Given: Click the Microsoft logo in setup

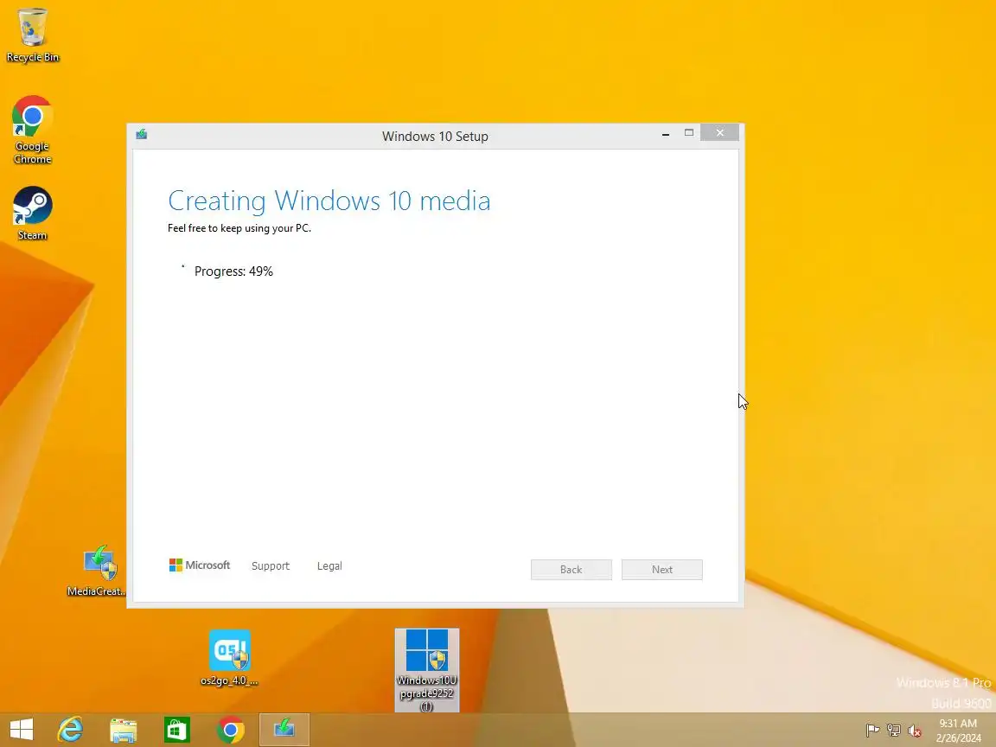Looking at the screenshot, I should [200, 565].
